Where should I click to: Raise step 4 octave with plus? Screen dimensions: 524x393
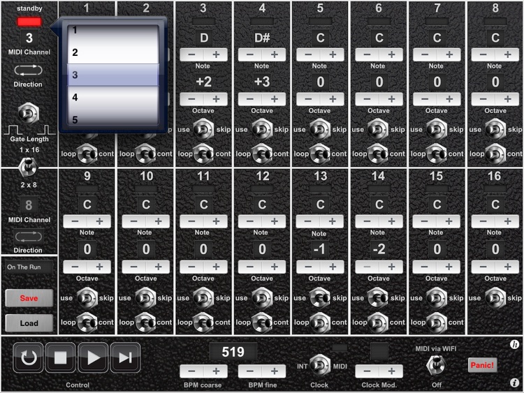(274, 99)
